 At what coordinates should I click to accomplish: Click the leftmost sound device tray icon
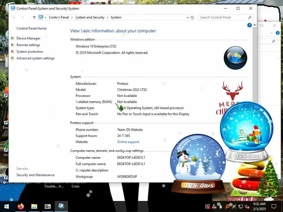[208, 206]
